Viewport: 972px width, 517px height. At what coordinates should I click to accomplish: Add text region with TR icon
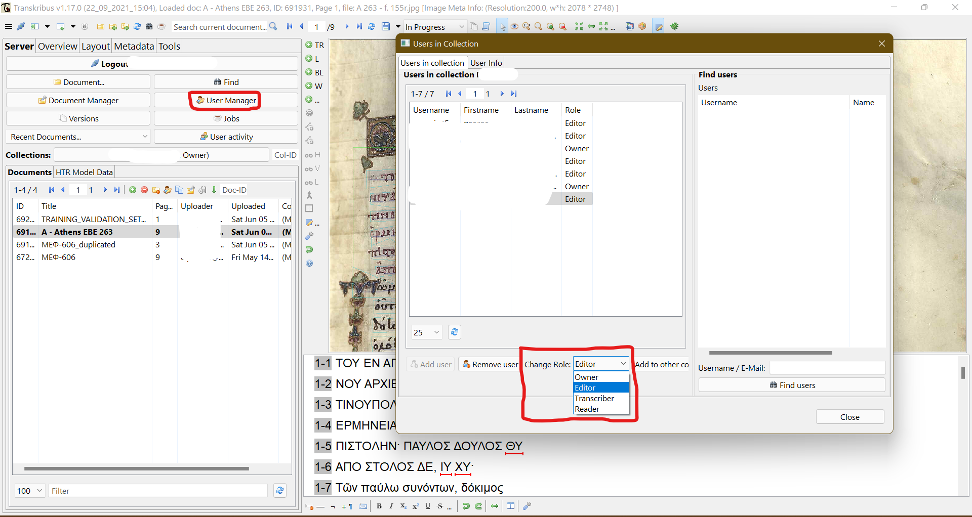314,45
